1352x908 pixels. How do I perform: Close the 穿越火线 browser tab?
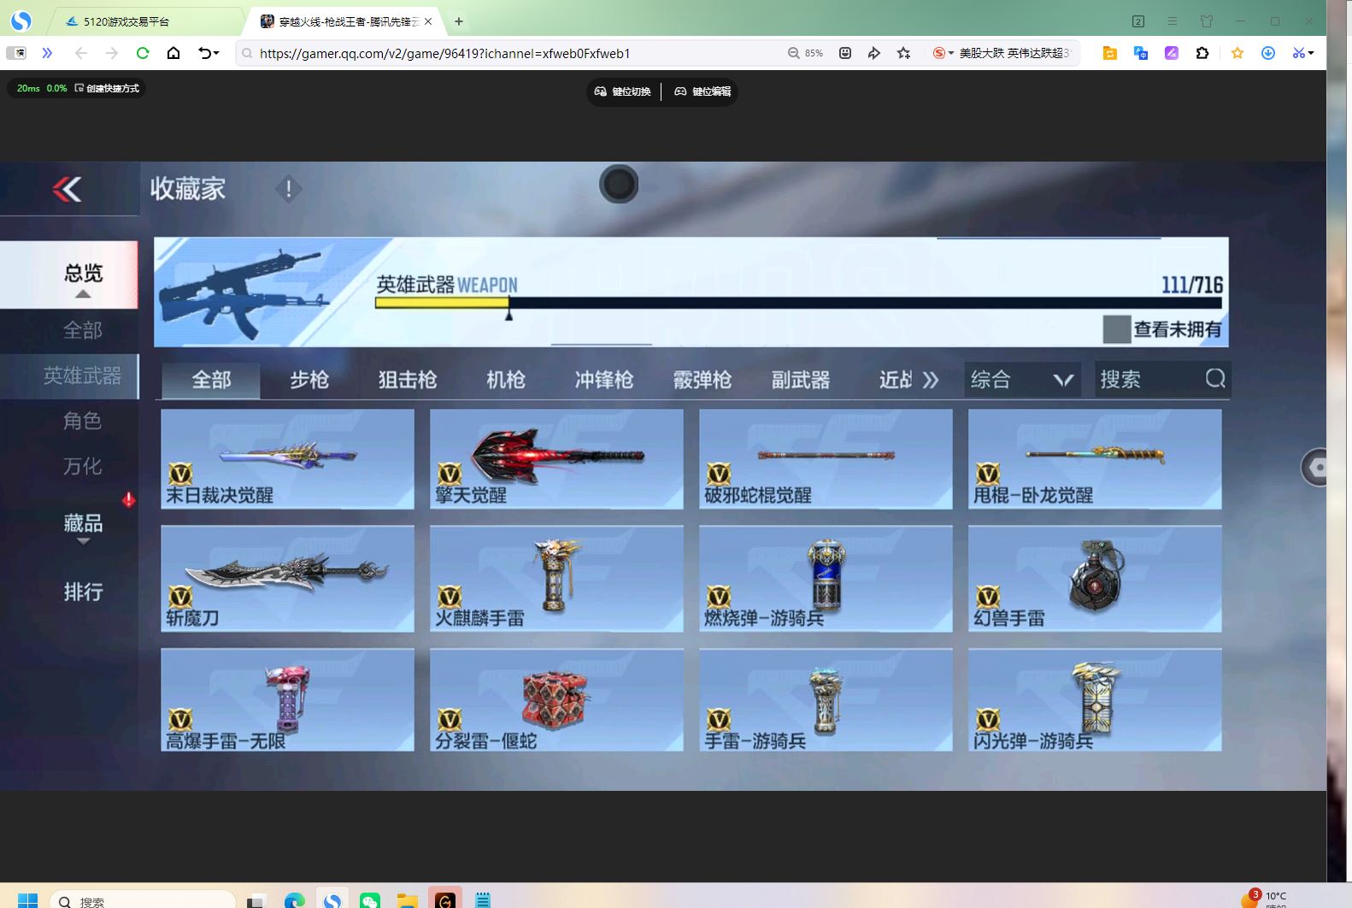[x=428, y=21]
